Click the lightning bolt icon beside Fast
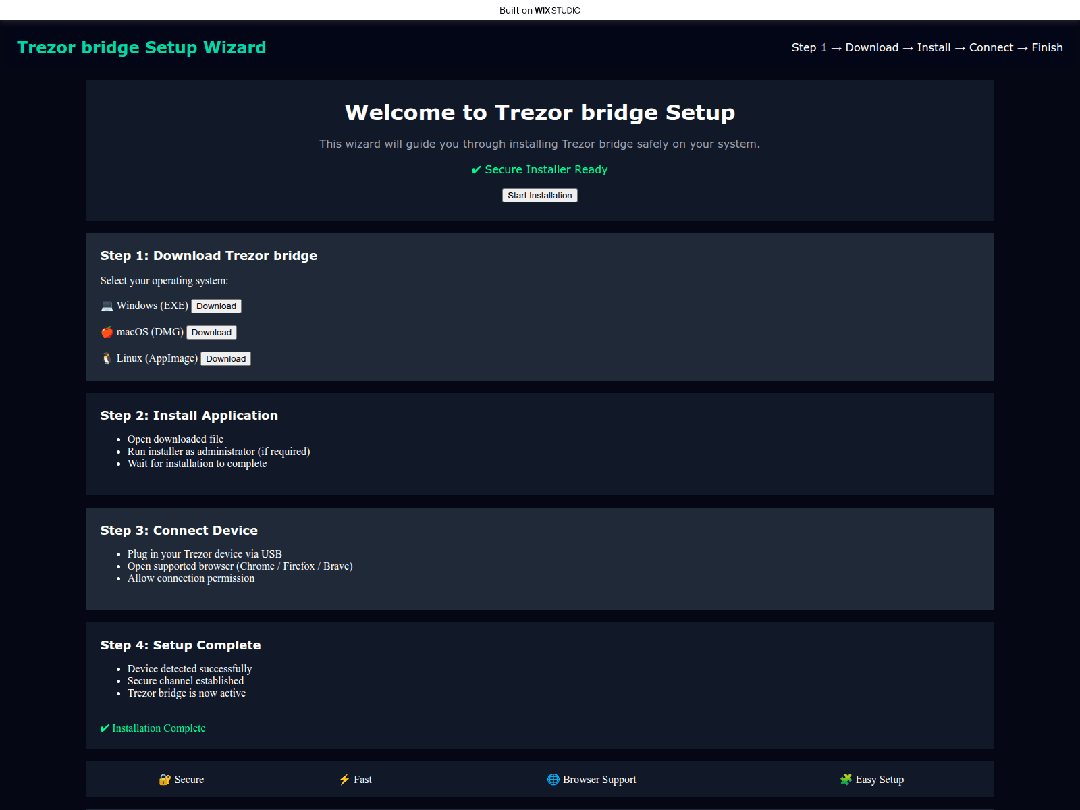The image size is (1080, 810). coord(344,780)
